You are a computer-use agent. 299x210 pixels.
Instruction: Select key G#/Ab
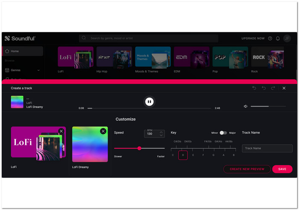(218, 141)
